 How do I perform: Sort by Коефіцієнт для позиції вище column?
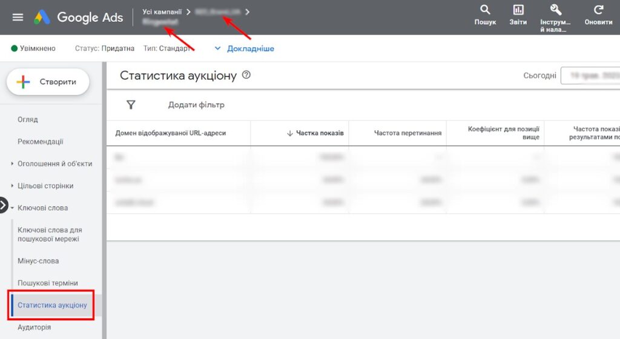(503, 133)
